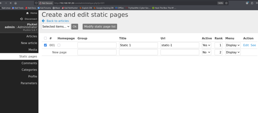Image resolution: width=258 pixels, height=113 pixels.
Task: Click the Ok button
Action: click(75, 27)
